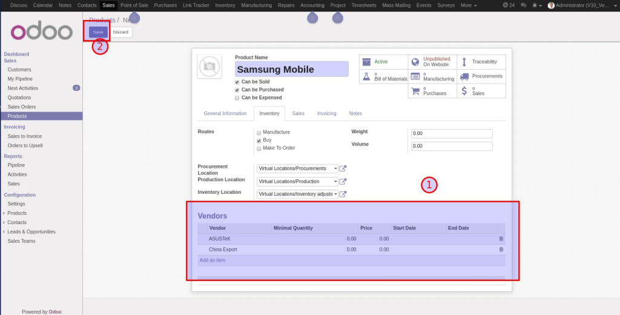The image size is (620, 315).
Task: Check the Make To Order route
Action: [259, 148]
